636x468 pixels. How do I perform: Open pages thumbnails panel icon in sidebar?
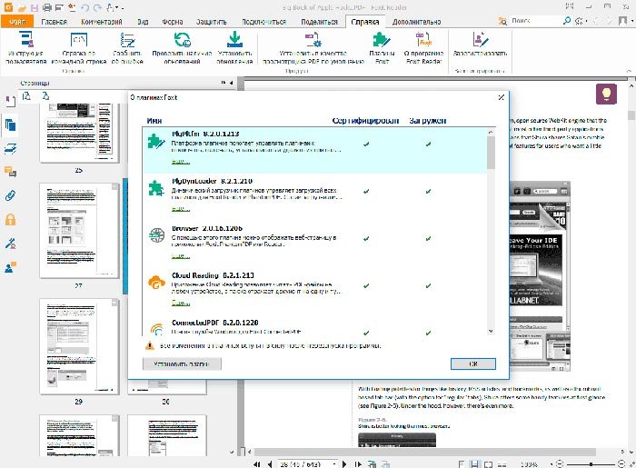[x=10, y=124]
